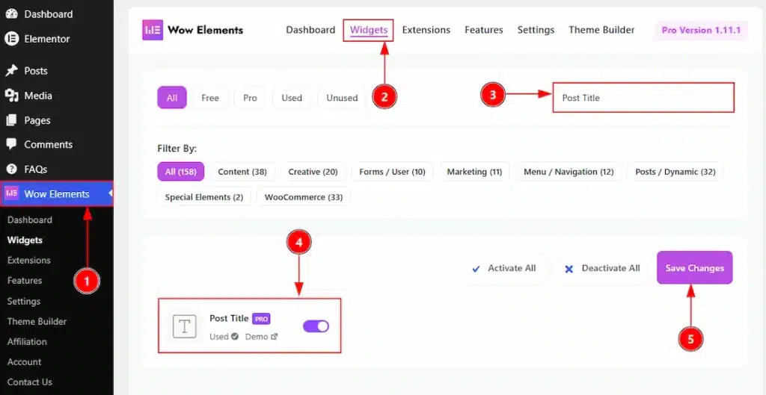Open Theme Builder in sidebar submenu
The image size is (766, 395).
click(x=37, y=321)
